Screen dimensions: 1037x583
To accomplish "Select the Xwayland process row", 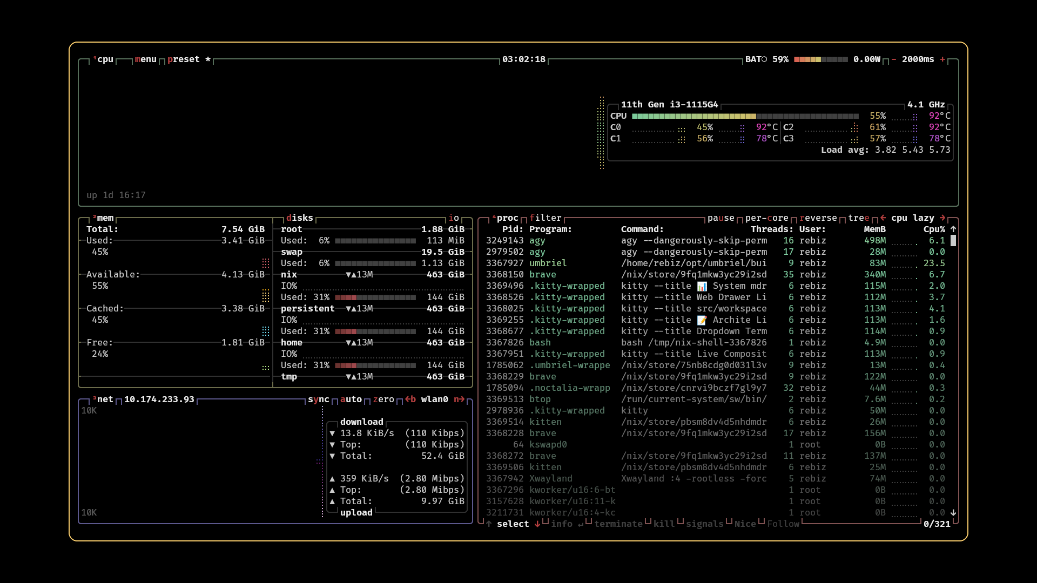I will [716, 479].
